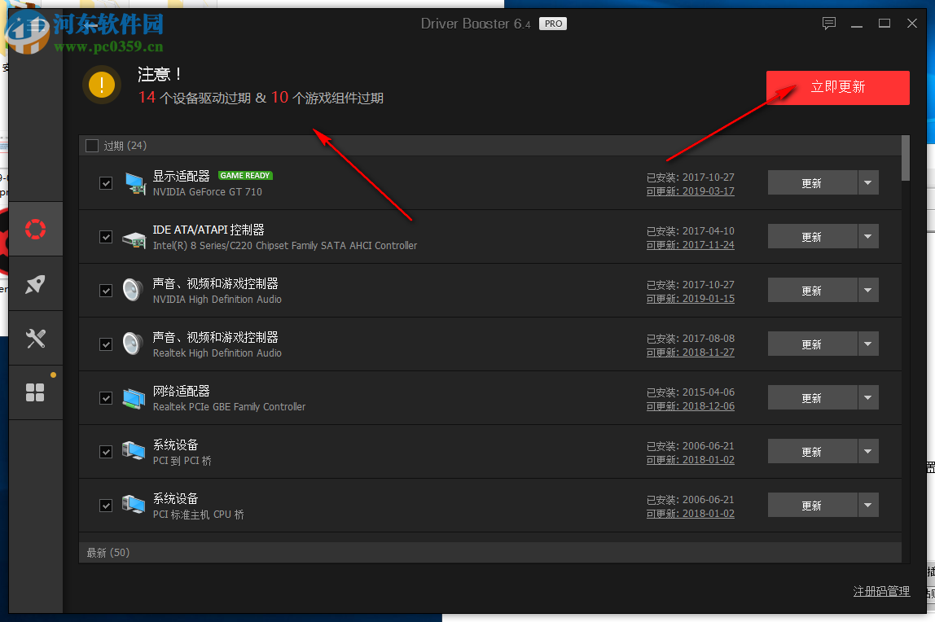The width and height of the screenshot is (935, 622).
Task: Maximize the Driver Booster window
Action: tap(885, 24)
